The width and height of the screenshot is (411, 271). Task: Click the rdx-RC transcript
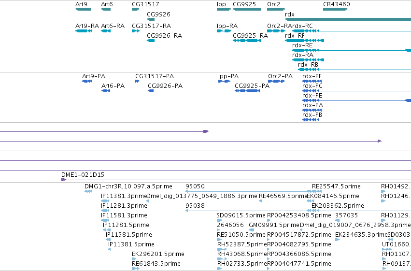[x=352, y=31]
